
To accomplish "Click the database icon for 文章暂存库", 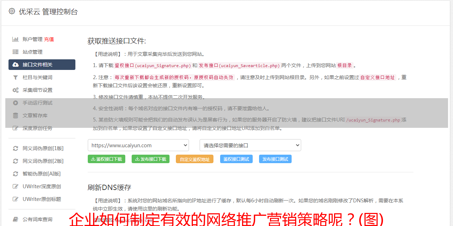I will pos(16,115).
